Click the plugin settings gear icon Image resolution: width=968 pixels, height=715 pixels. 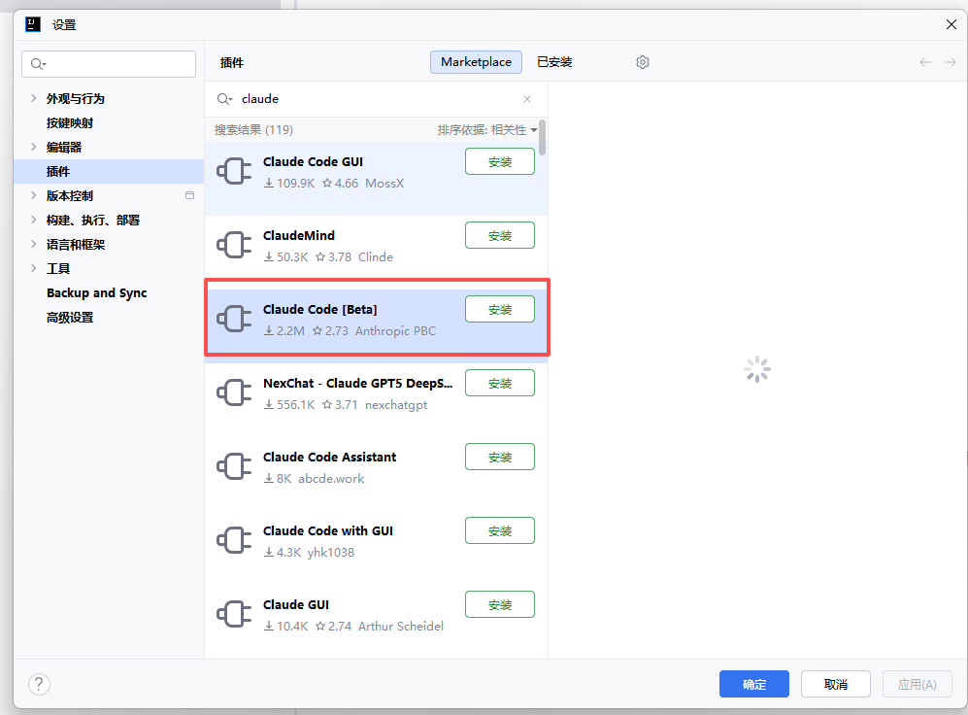point(643,62)
